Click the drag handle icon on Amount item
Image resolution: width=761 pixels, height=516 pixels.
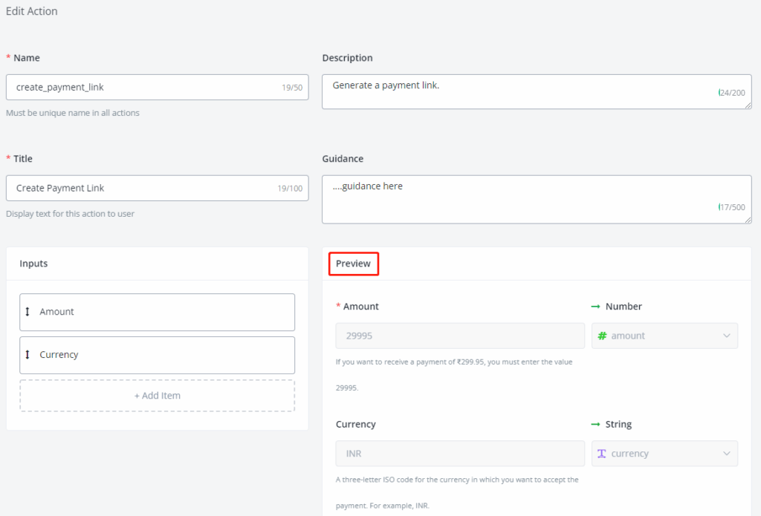(x=27, y=312)
